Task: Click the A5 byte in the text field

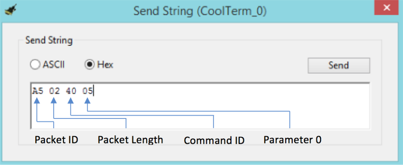Action: (38, 91)
